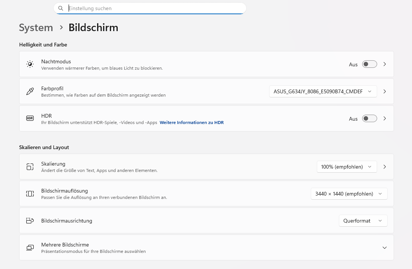Open Nachtmodus details chevron arrow
412x269 pixels.
[385, 64]
